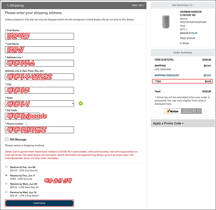Click the STEP 1 OF 3 indicator
Screen dimensions: 216x210
138,6
